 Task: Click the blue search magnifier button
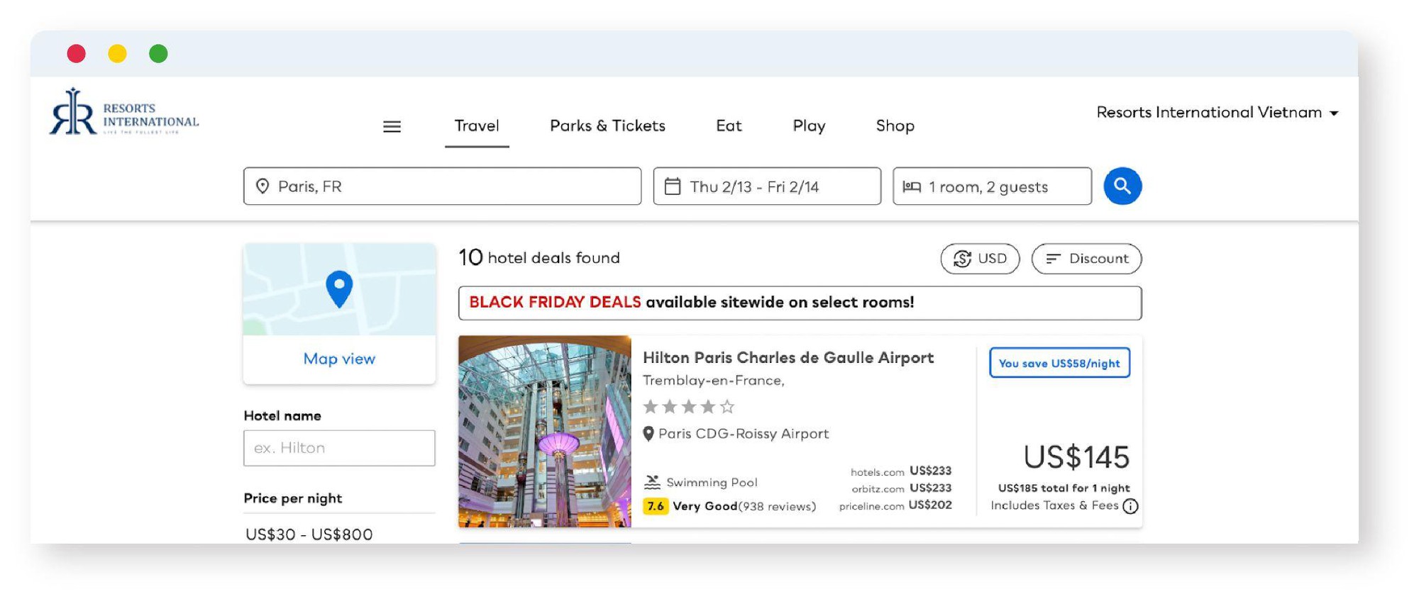pos(1122,186)
